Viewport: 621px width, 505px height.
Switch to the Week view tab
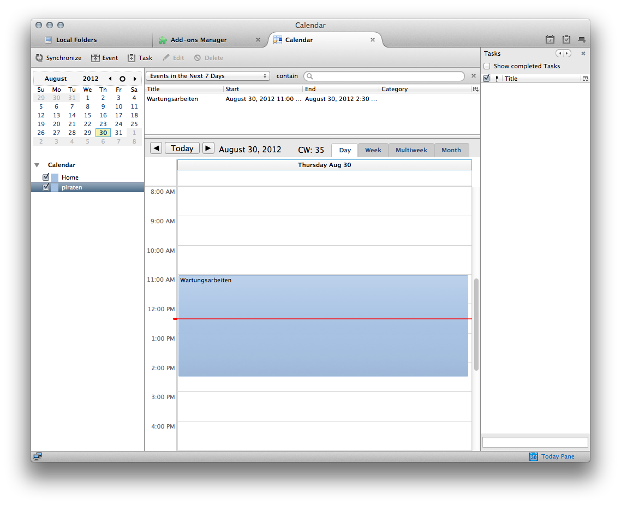(373, 150)
